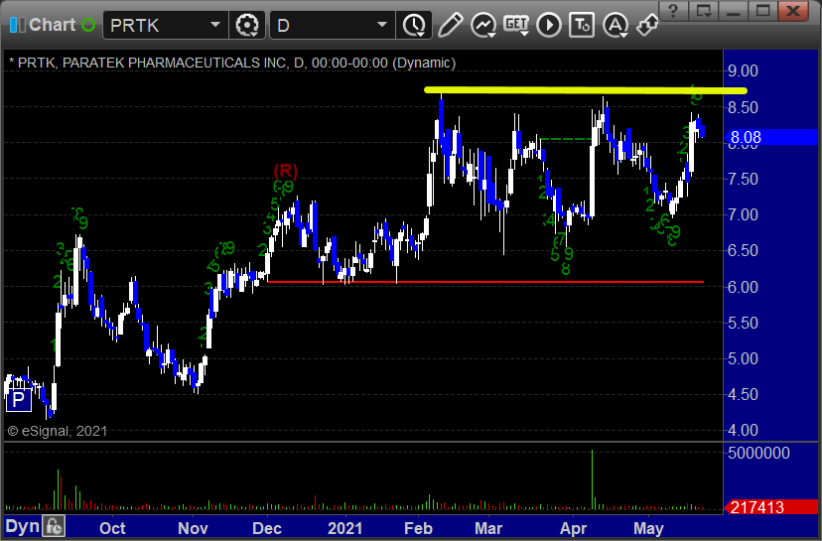Click the link windows arrows icon
Image resolution: width=822 pixels, height=541 pixels.
[x=647, y=25]
